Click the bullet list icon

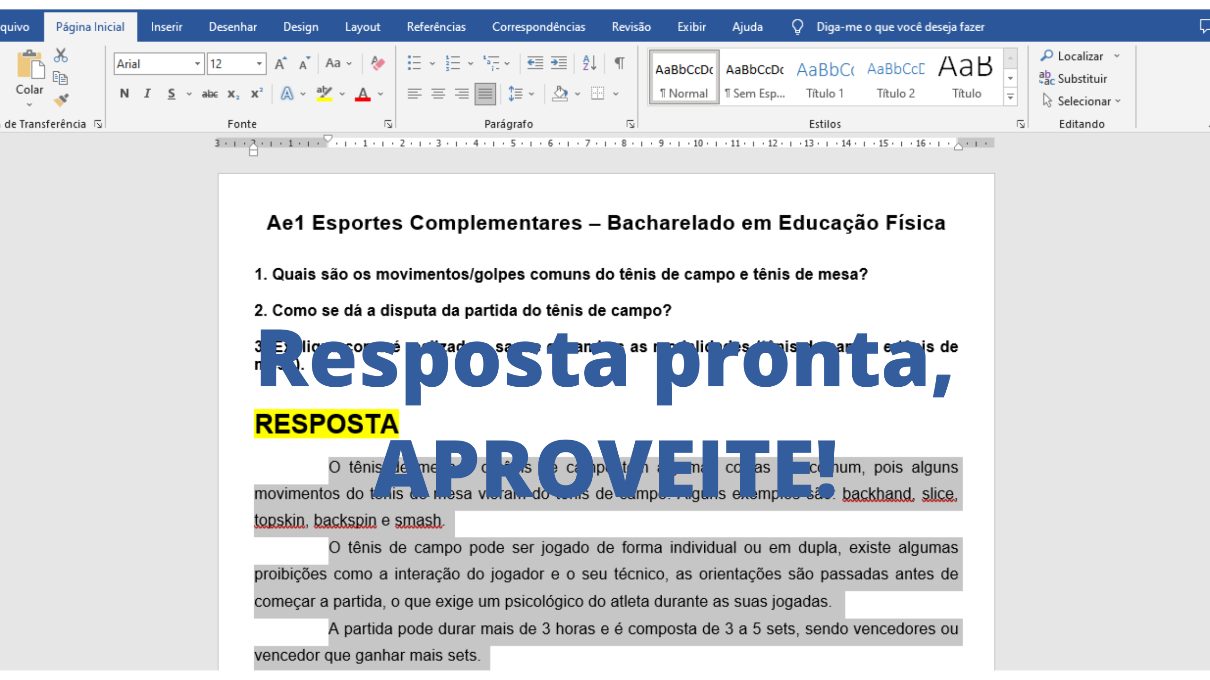415,63
